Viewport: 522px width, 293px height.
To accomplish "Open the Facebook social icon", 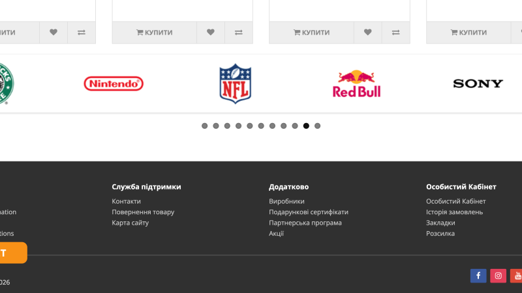I will (478, 275).
